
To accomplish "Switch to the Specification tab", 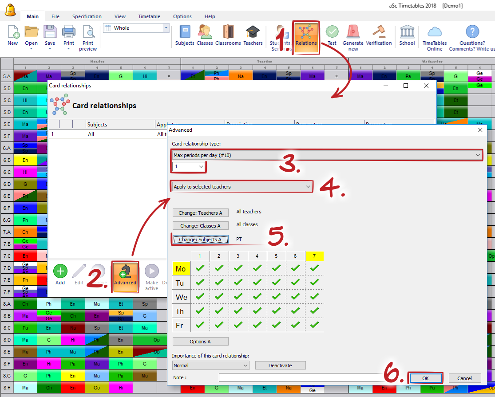I will (x=87, y=16).
